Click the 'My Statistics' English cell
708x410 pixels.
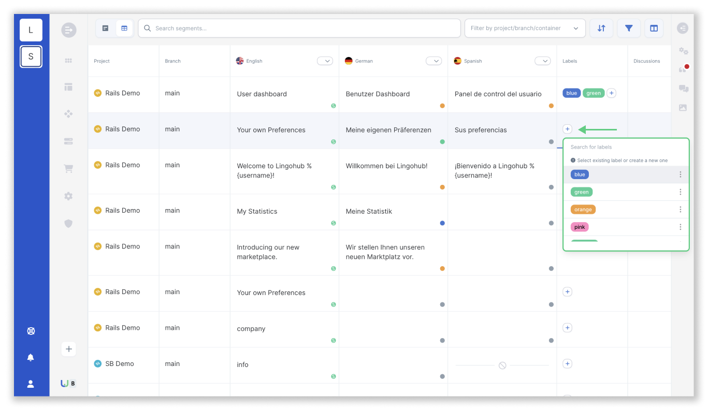[284, 212]
